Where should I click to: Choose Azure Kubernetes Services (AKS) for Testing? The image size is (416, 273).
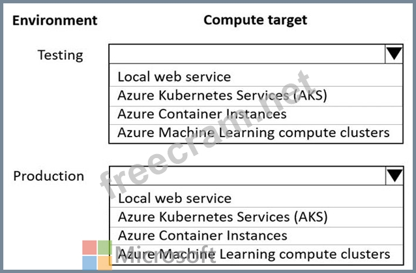click(x=222, y=95)
